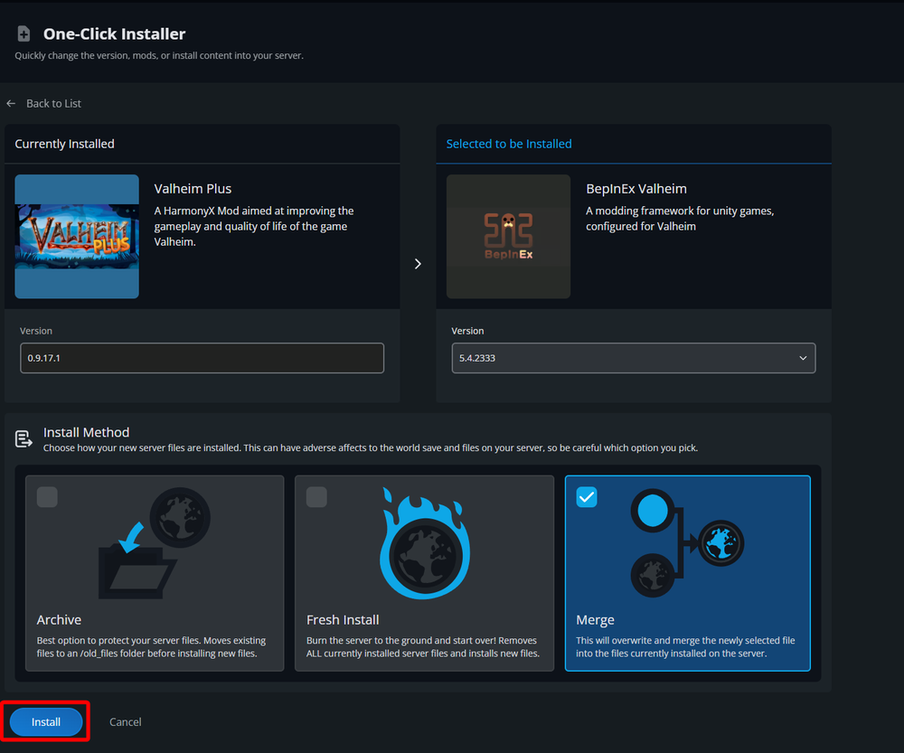Viewport: 904px width, 753px height.
Task: Click the Valheim Plus description about HarmonyX Mod
Action: tap(254, 227)
